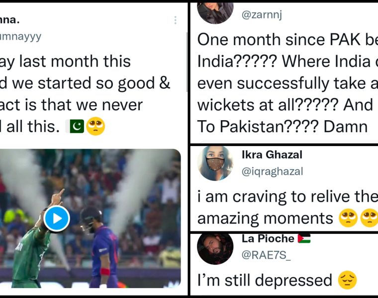Open the Ikra Ghazal display name
The height and width of the screenshot is (298, 378).
(x=272, y=155)
